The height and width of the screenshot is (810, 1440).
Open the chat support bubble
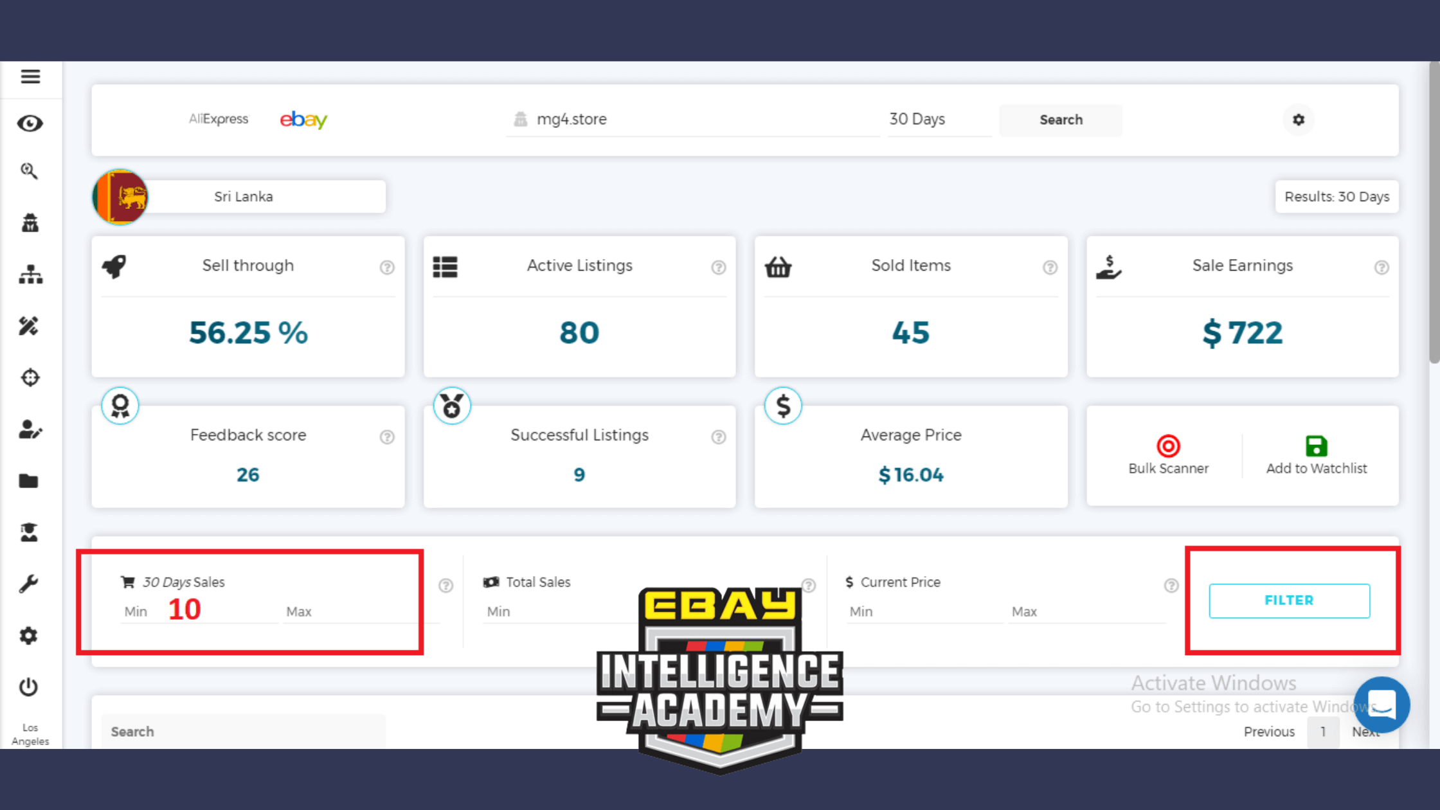pyautogui.click(x=1381, y=705)
